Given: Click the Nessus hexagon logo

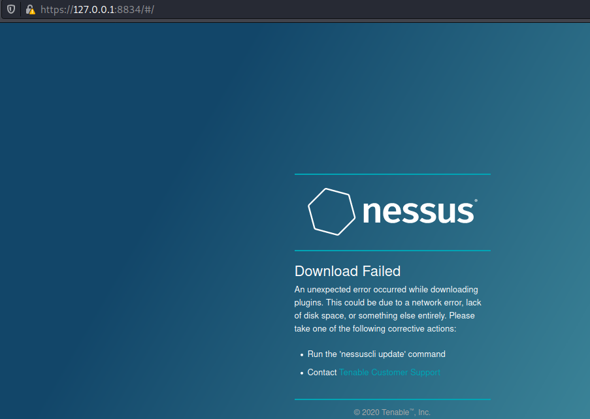Looking at the screenshot, I should point(331,212).
